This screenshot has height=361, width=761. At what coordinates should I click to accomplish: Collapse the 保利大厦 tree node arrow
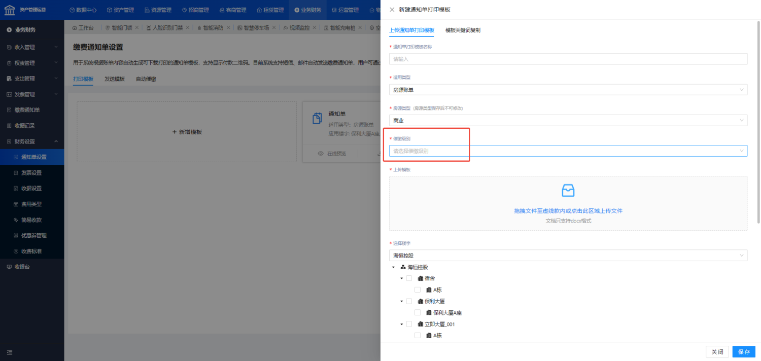(402, 301)
